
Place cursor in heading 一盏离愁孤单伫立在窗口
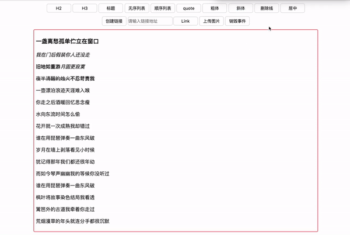67,42
